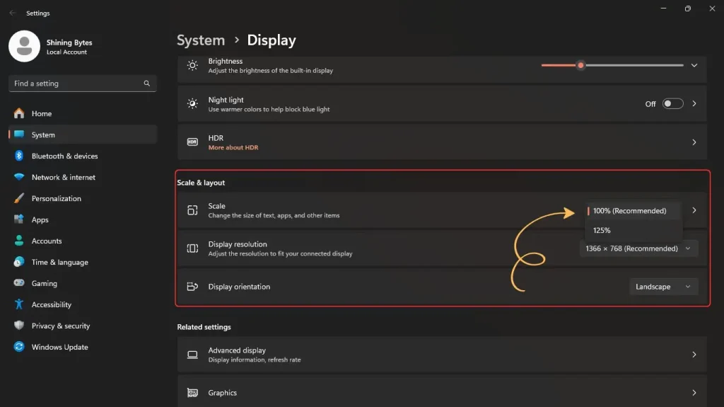Expand the Brightness options chevron
Image resolution: width=724 pixels, height=407 pixels.
coord(694,66)
